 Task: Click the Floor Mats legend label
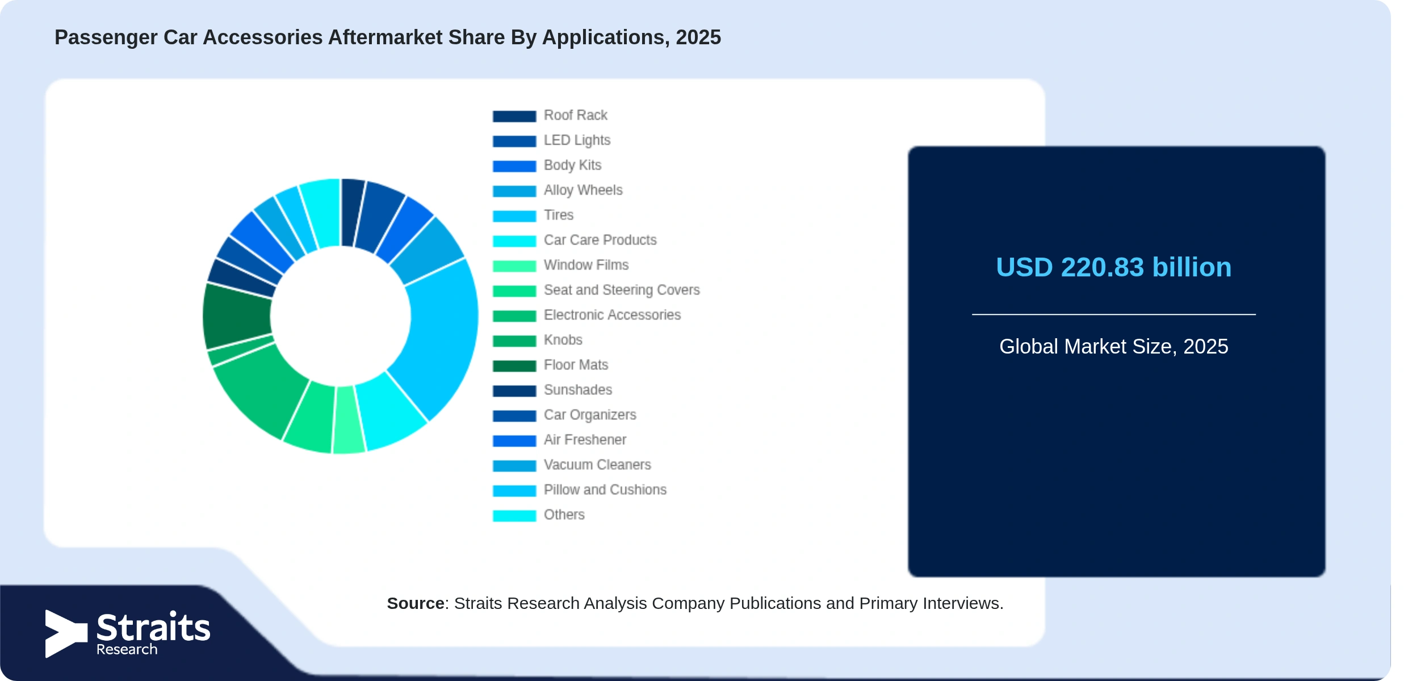pyautogui.click(x=576, y=365)
